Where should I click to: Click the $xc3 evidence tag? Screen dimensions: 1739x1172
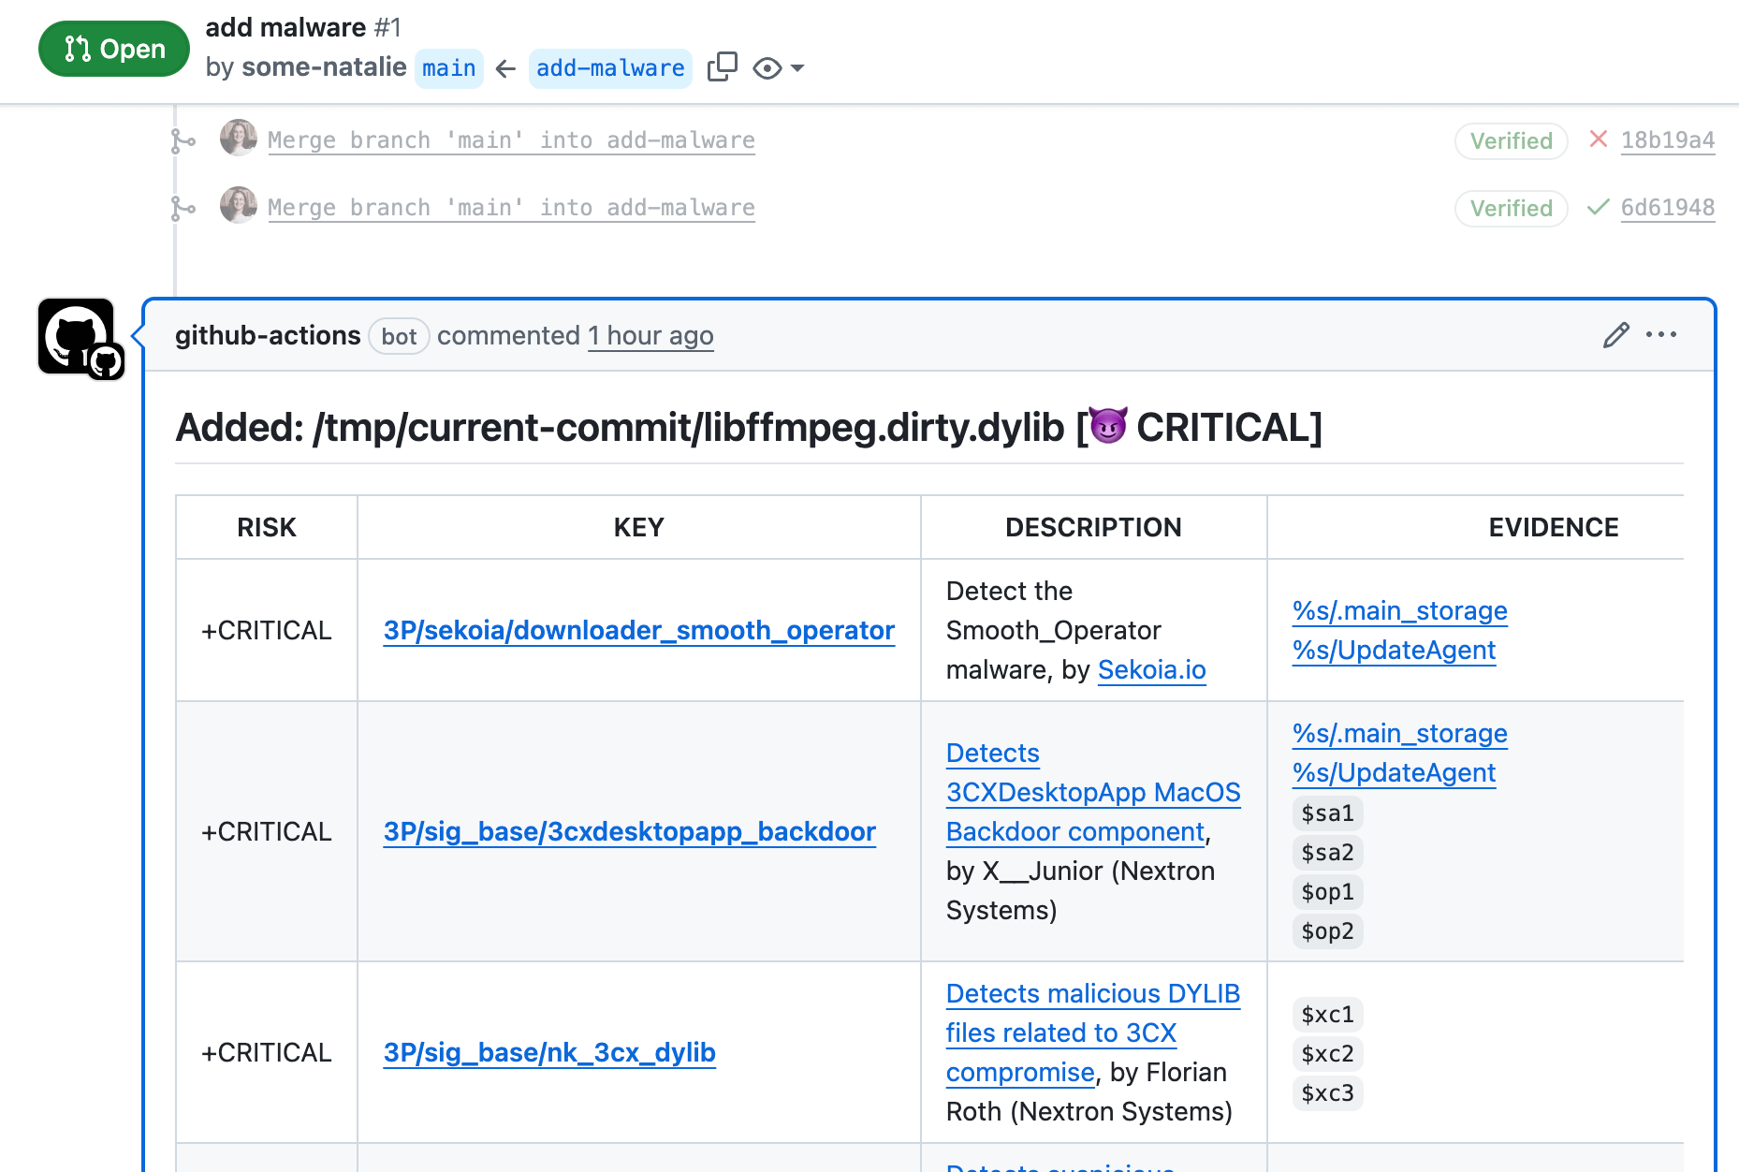coord(1327,1093)
